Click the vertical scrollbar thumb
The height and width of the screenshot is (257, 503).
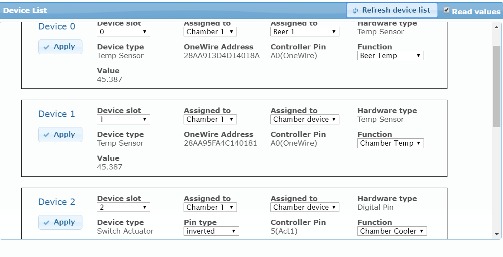click(496, 86)
